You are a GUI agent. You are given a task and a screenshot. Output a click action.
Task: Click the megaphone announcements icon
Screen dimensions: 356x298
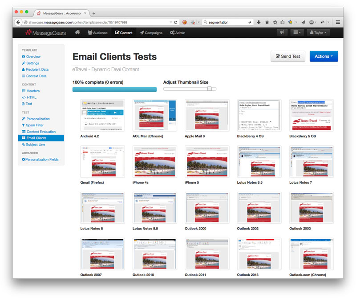tap(281, 32)
